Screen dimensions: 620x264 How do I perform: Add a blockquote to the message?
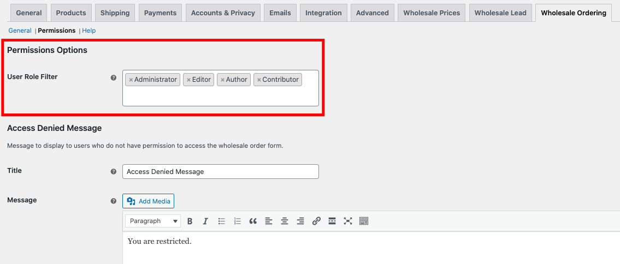(x=253, y=221)
